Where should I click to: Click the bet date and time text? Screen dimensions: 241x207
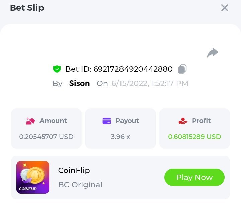coord(150,83)
